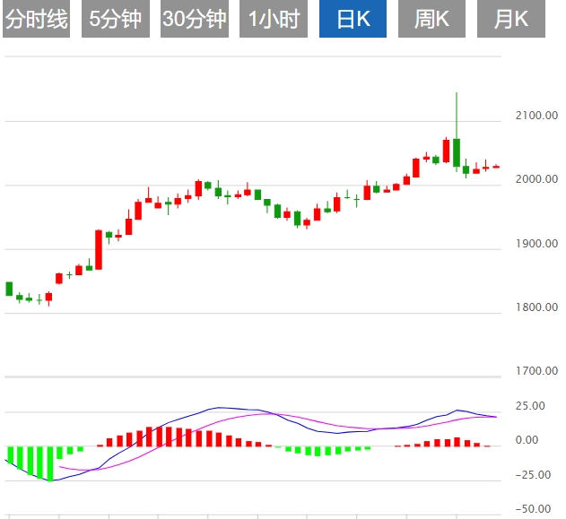Switch to the 分时线 tab
This screenshot has height=519, width=566.
[36, 19]
